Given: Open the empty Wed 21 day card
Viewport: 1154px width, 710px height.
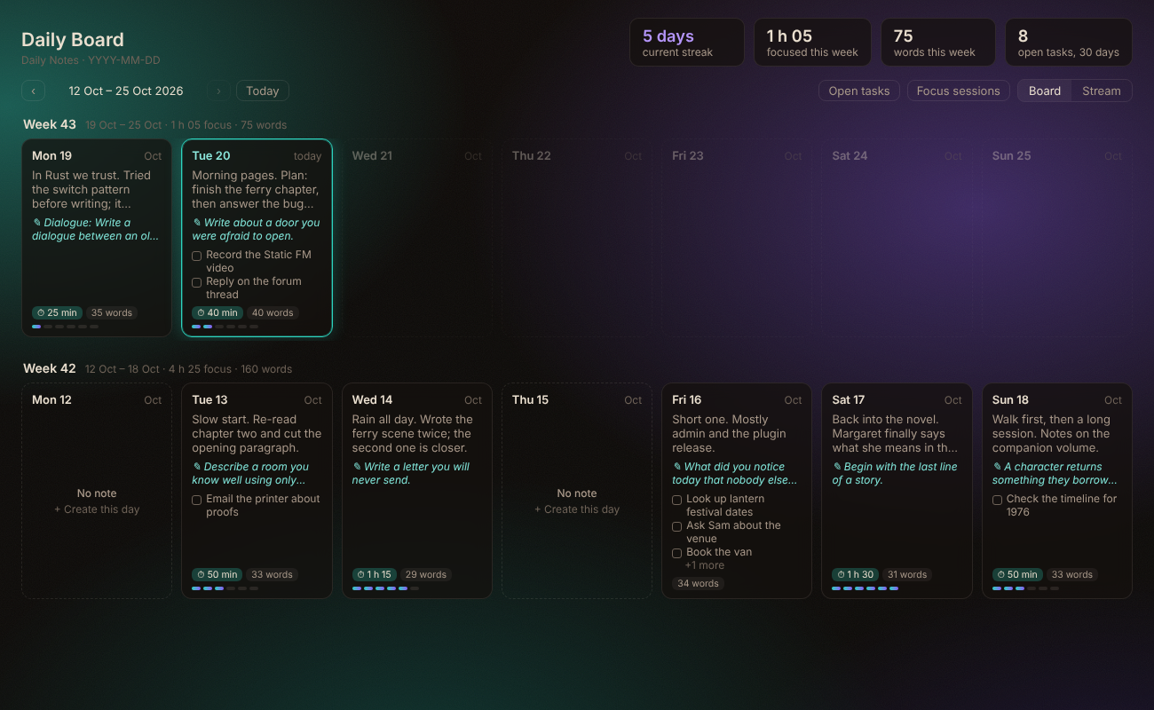Looking at the screenshot, I should point(416,238).
